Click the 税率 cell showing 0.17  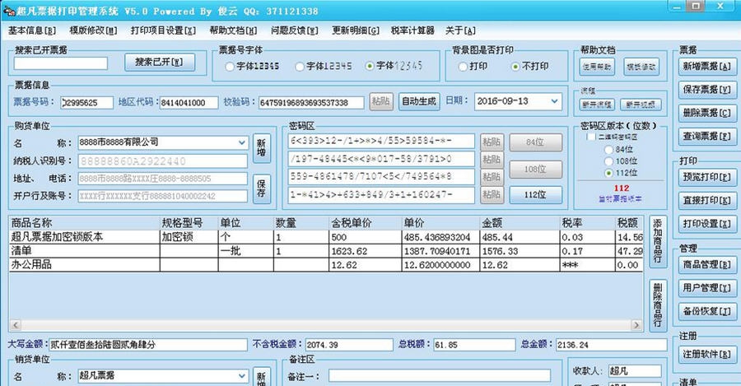point(587,251)
